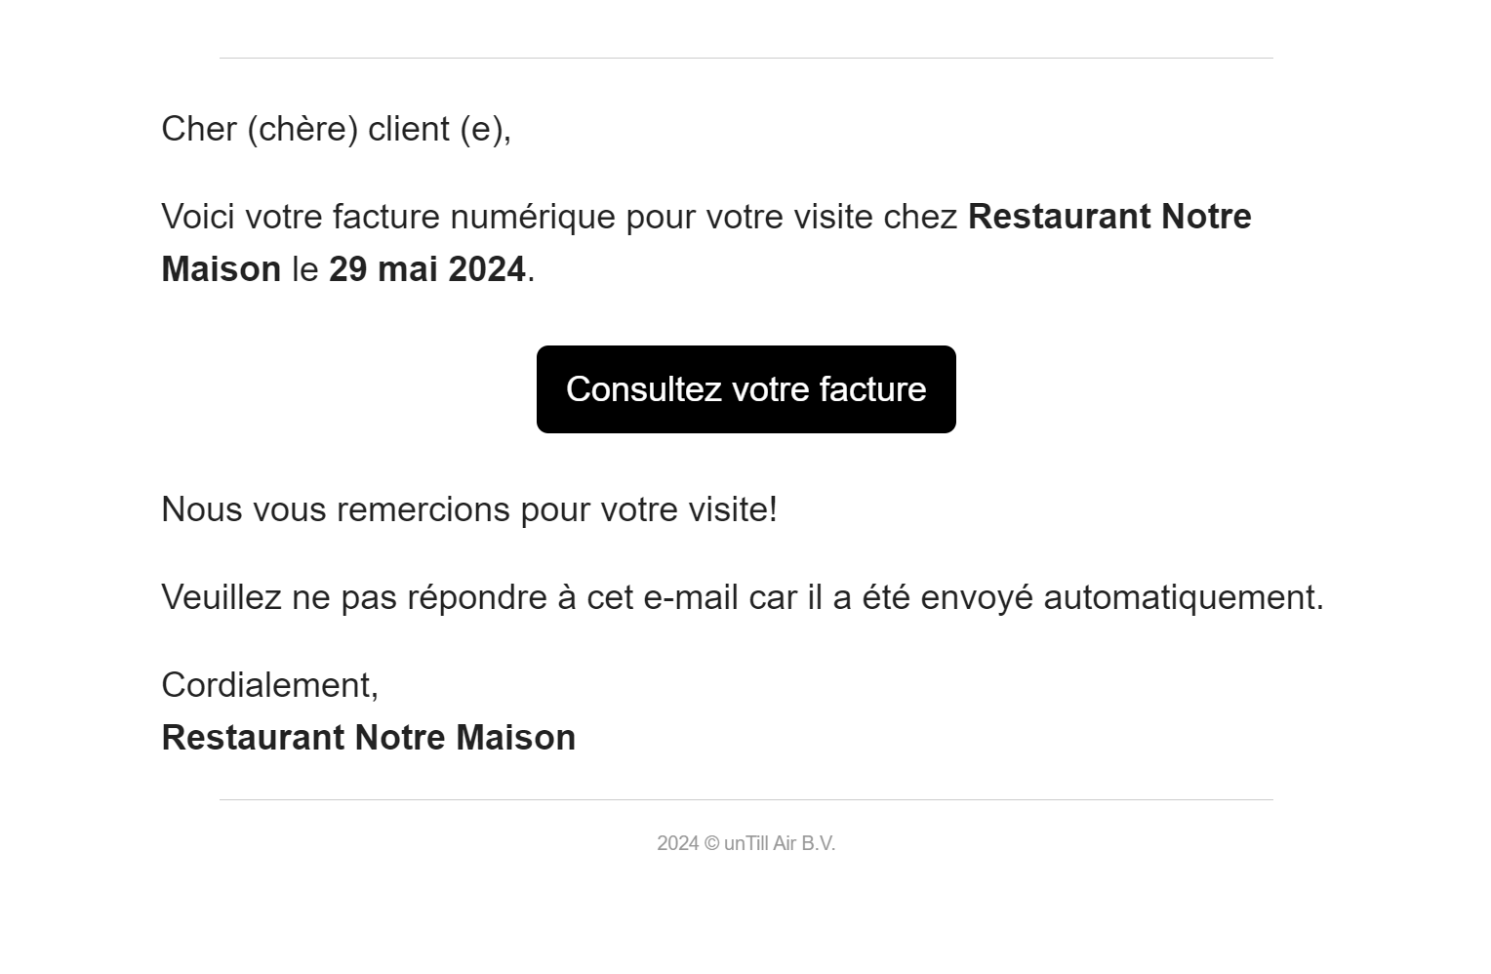This screenshot has height=974, width=1491.
Task: Click the Consultez votre facture button
Action: [745, 389]
